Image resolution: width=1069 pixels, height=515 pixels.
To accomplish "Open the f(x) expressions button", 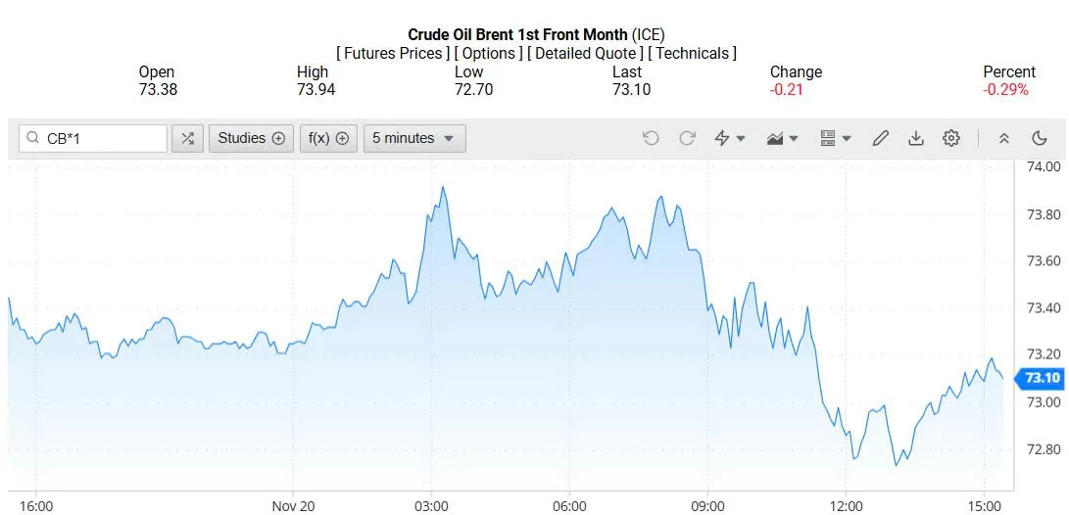I will [328, 139].
